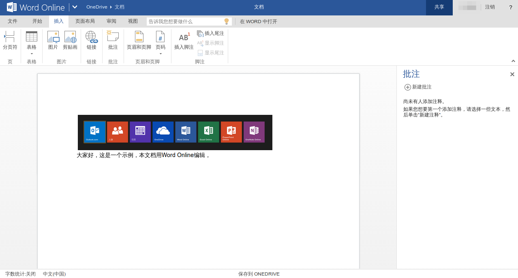
Task: Click 保存到 ONEDRIVE status text
Action: tap(259, 274)
